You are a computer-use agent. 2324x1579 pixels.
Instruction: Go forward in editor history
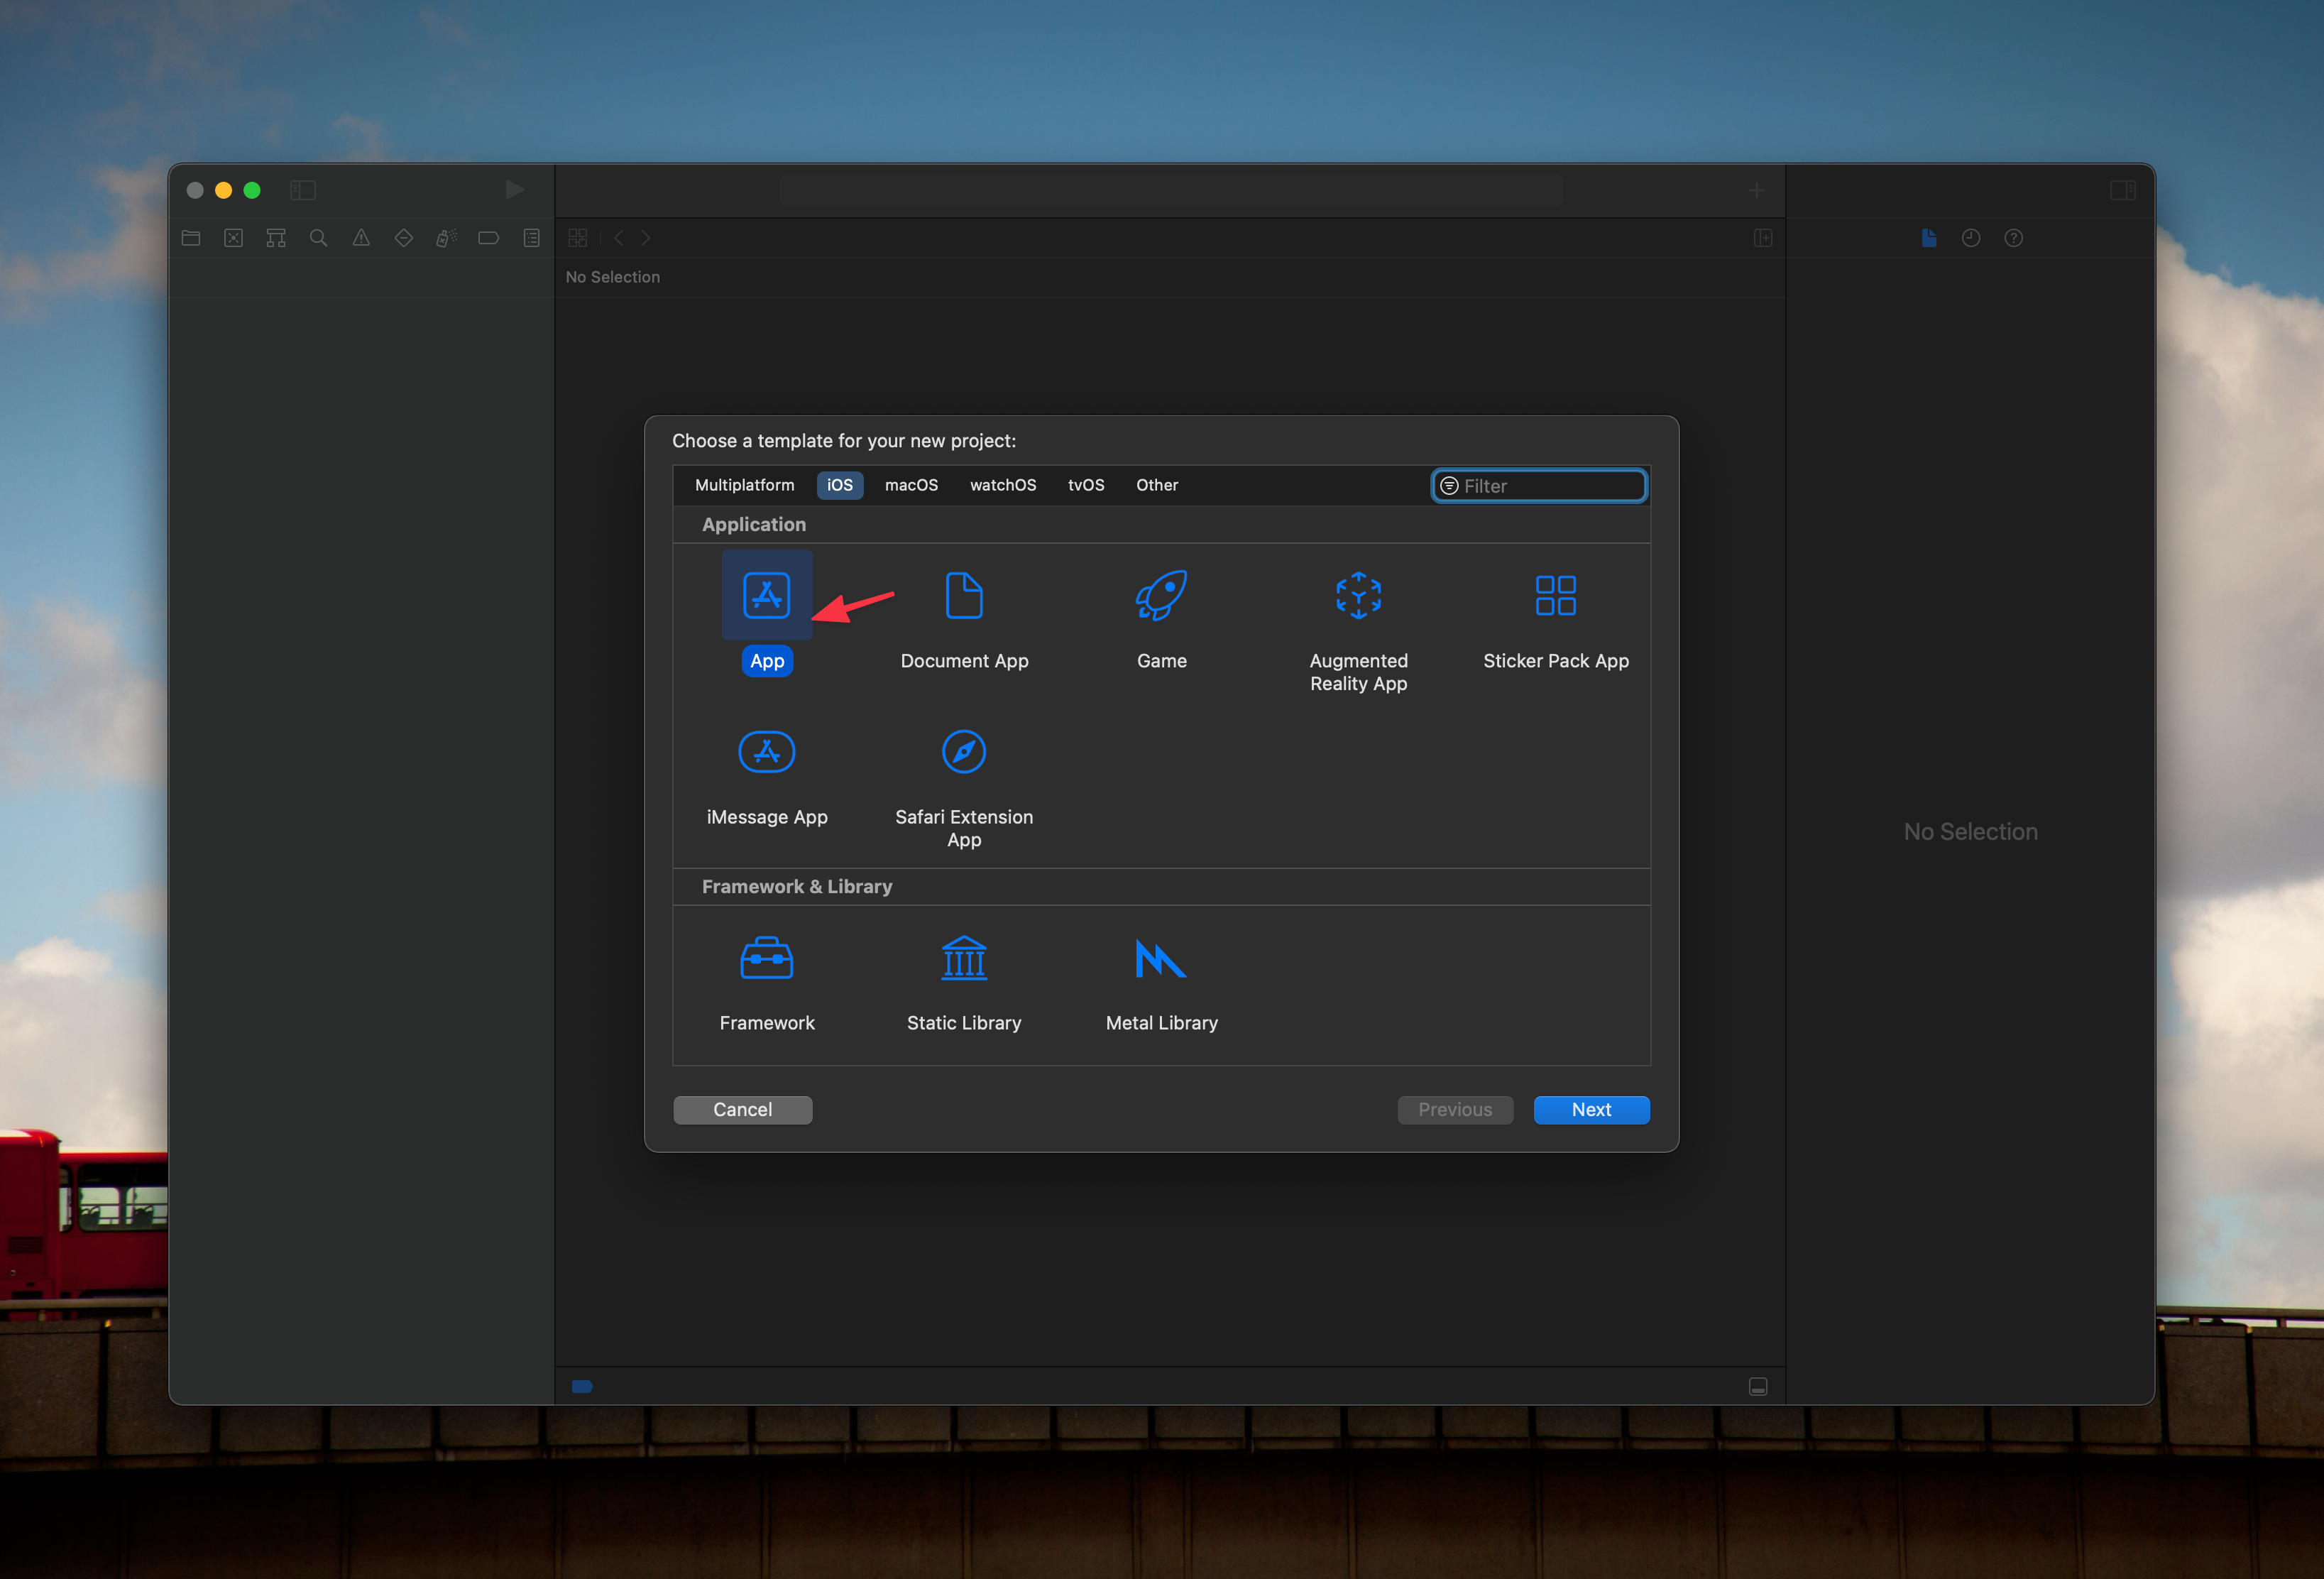click(646, 238)
